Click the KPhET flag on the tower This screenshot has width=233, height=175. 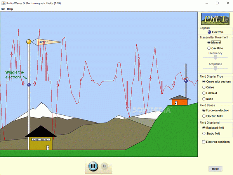tap(45, 42)
